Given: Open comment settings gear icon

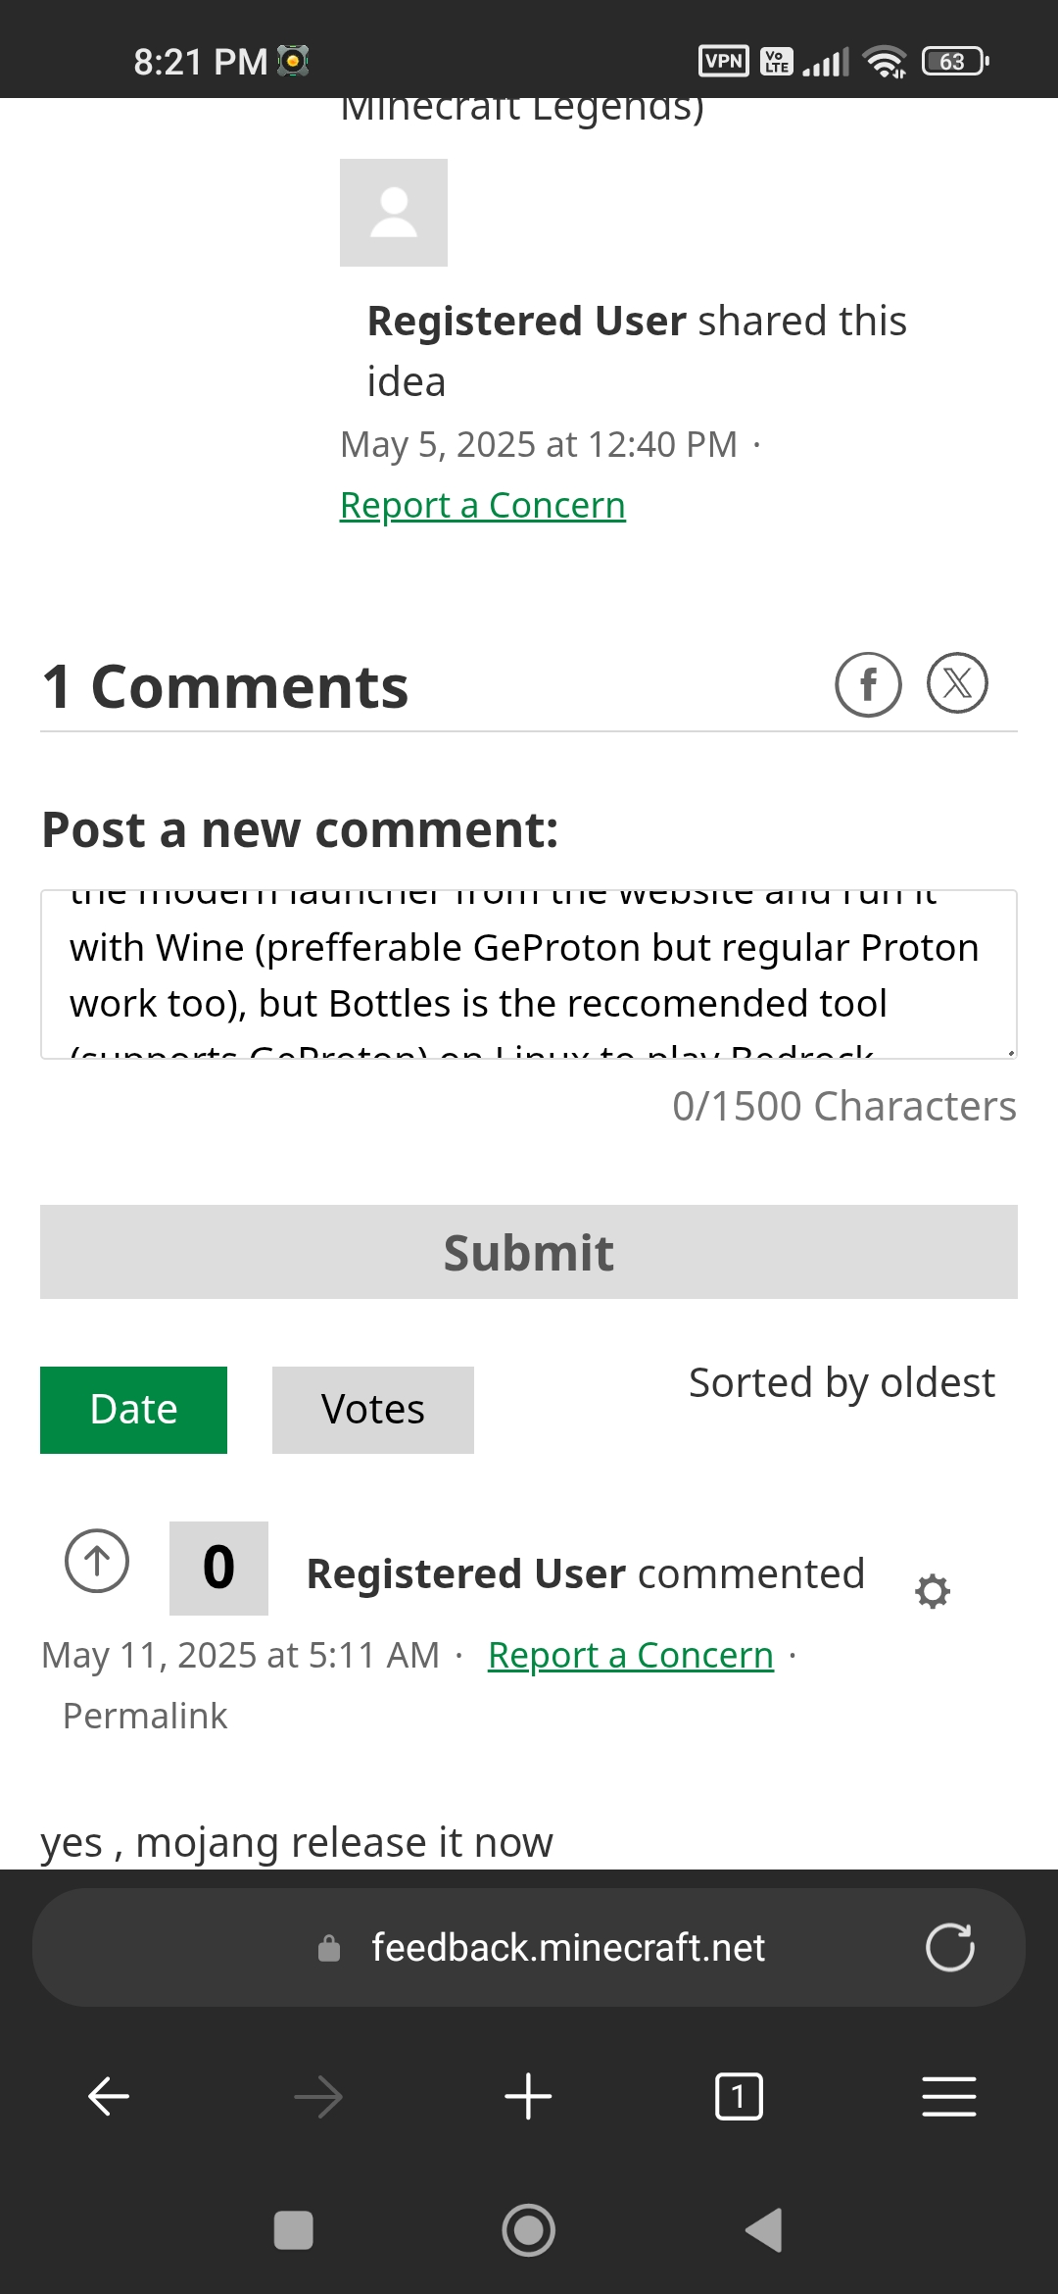Looking at the screenshot, I should point(933,1591).
